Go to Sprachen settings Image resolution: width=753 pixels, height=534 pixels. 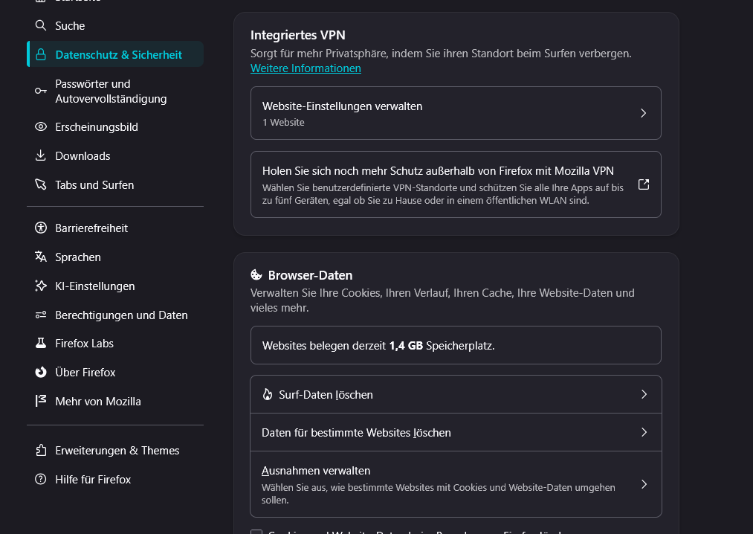[115, 257]
